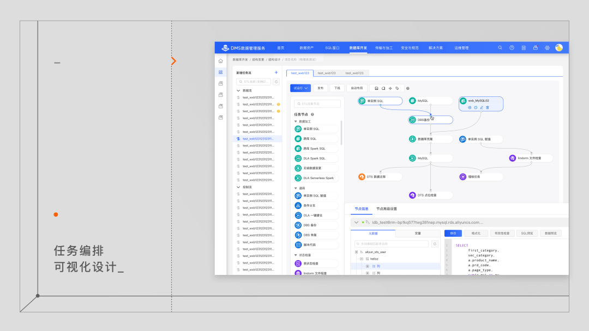This screenshot has width=589, height=331.
Task: Collapse the 状态检查 palette section
Action: point(296,255)
